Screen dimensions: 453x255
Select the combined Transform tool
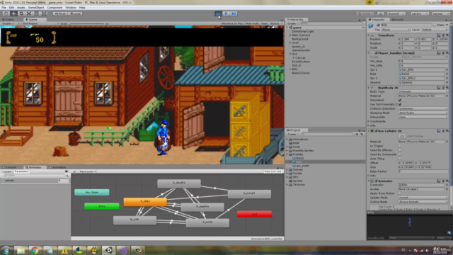click(x=44, y=13)
